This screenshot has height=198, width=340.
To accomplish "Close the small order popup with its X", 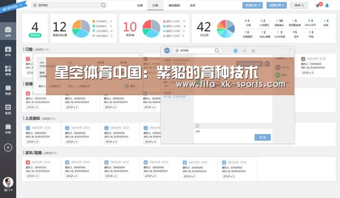I will (x=140, y=56).
